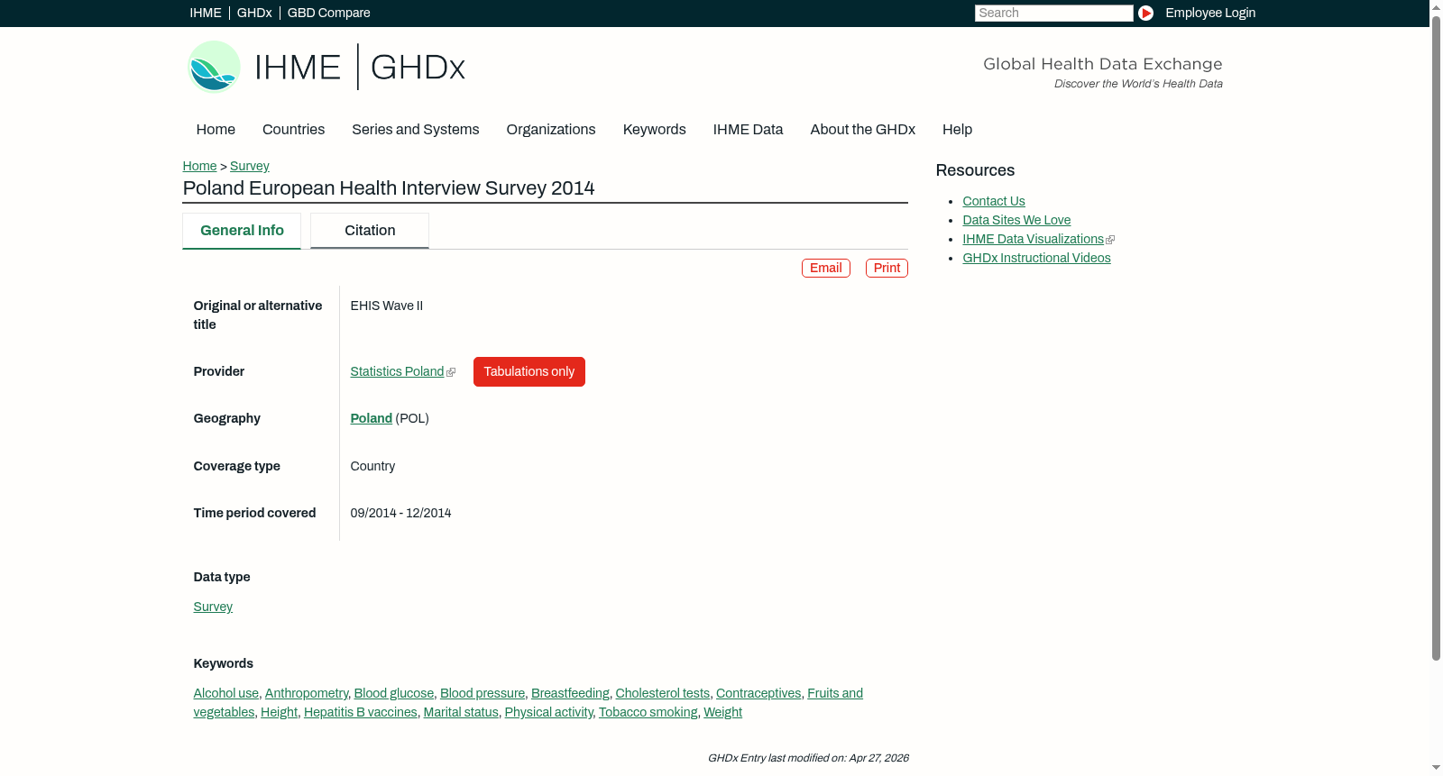Open the Survey data type link
The height and width of the screenshot is (776, 1443).
click(213, 607)
